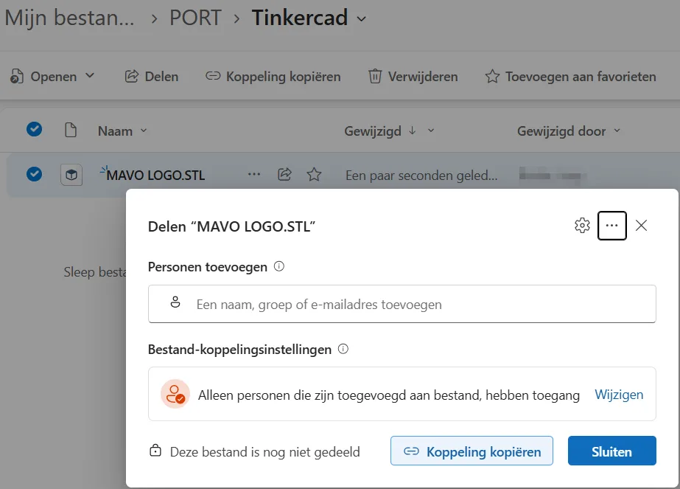This screenshot has height=489, width=680.
Task: Click lock icon beside not-shared status
Action: [155, 451]
